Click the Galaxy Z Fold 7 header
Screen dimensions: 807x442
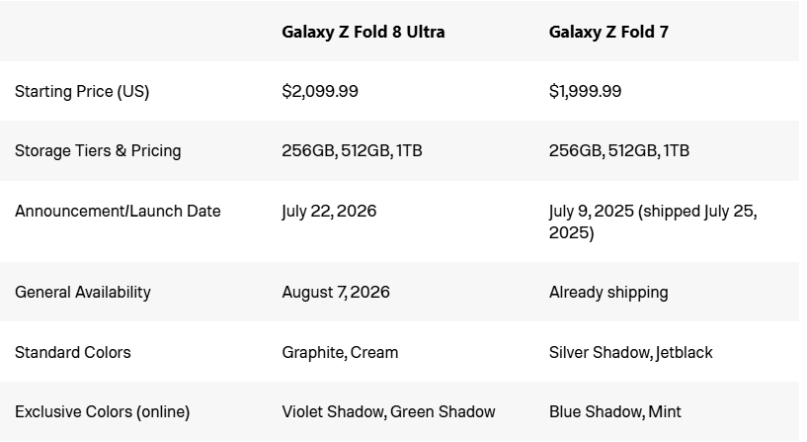coord(608,32)
